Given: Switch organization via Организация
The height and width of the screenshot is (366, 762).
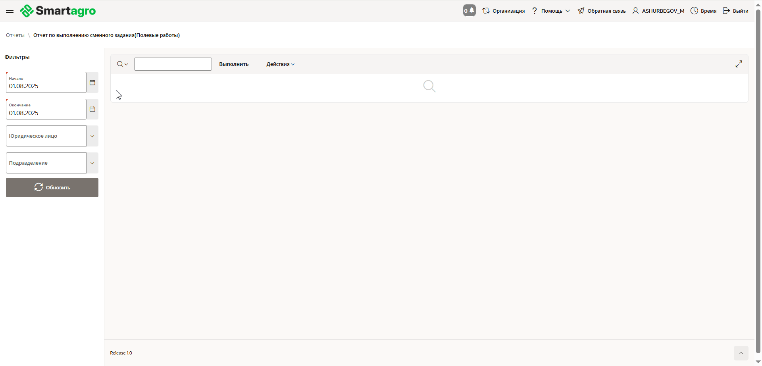Looking at the screenshot, I should tap(504, 11).
